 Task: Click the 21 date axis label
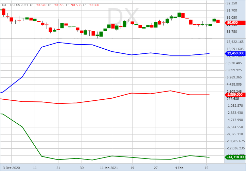tap(58, 168)
